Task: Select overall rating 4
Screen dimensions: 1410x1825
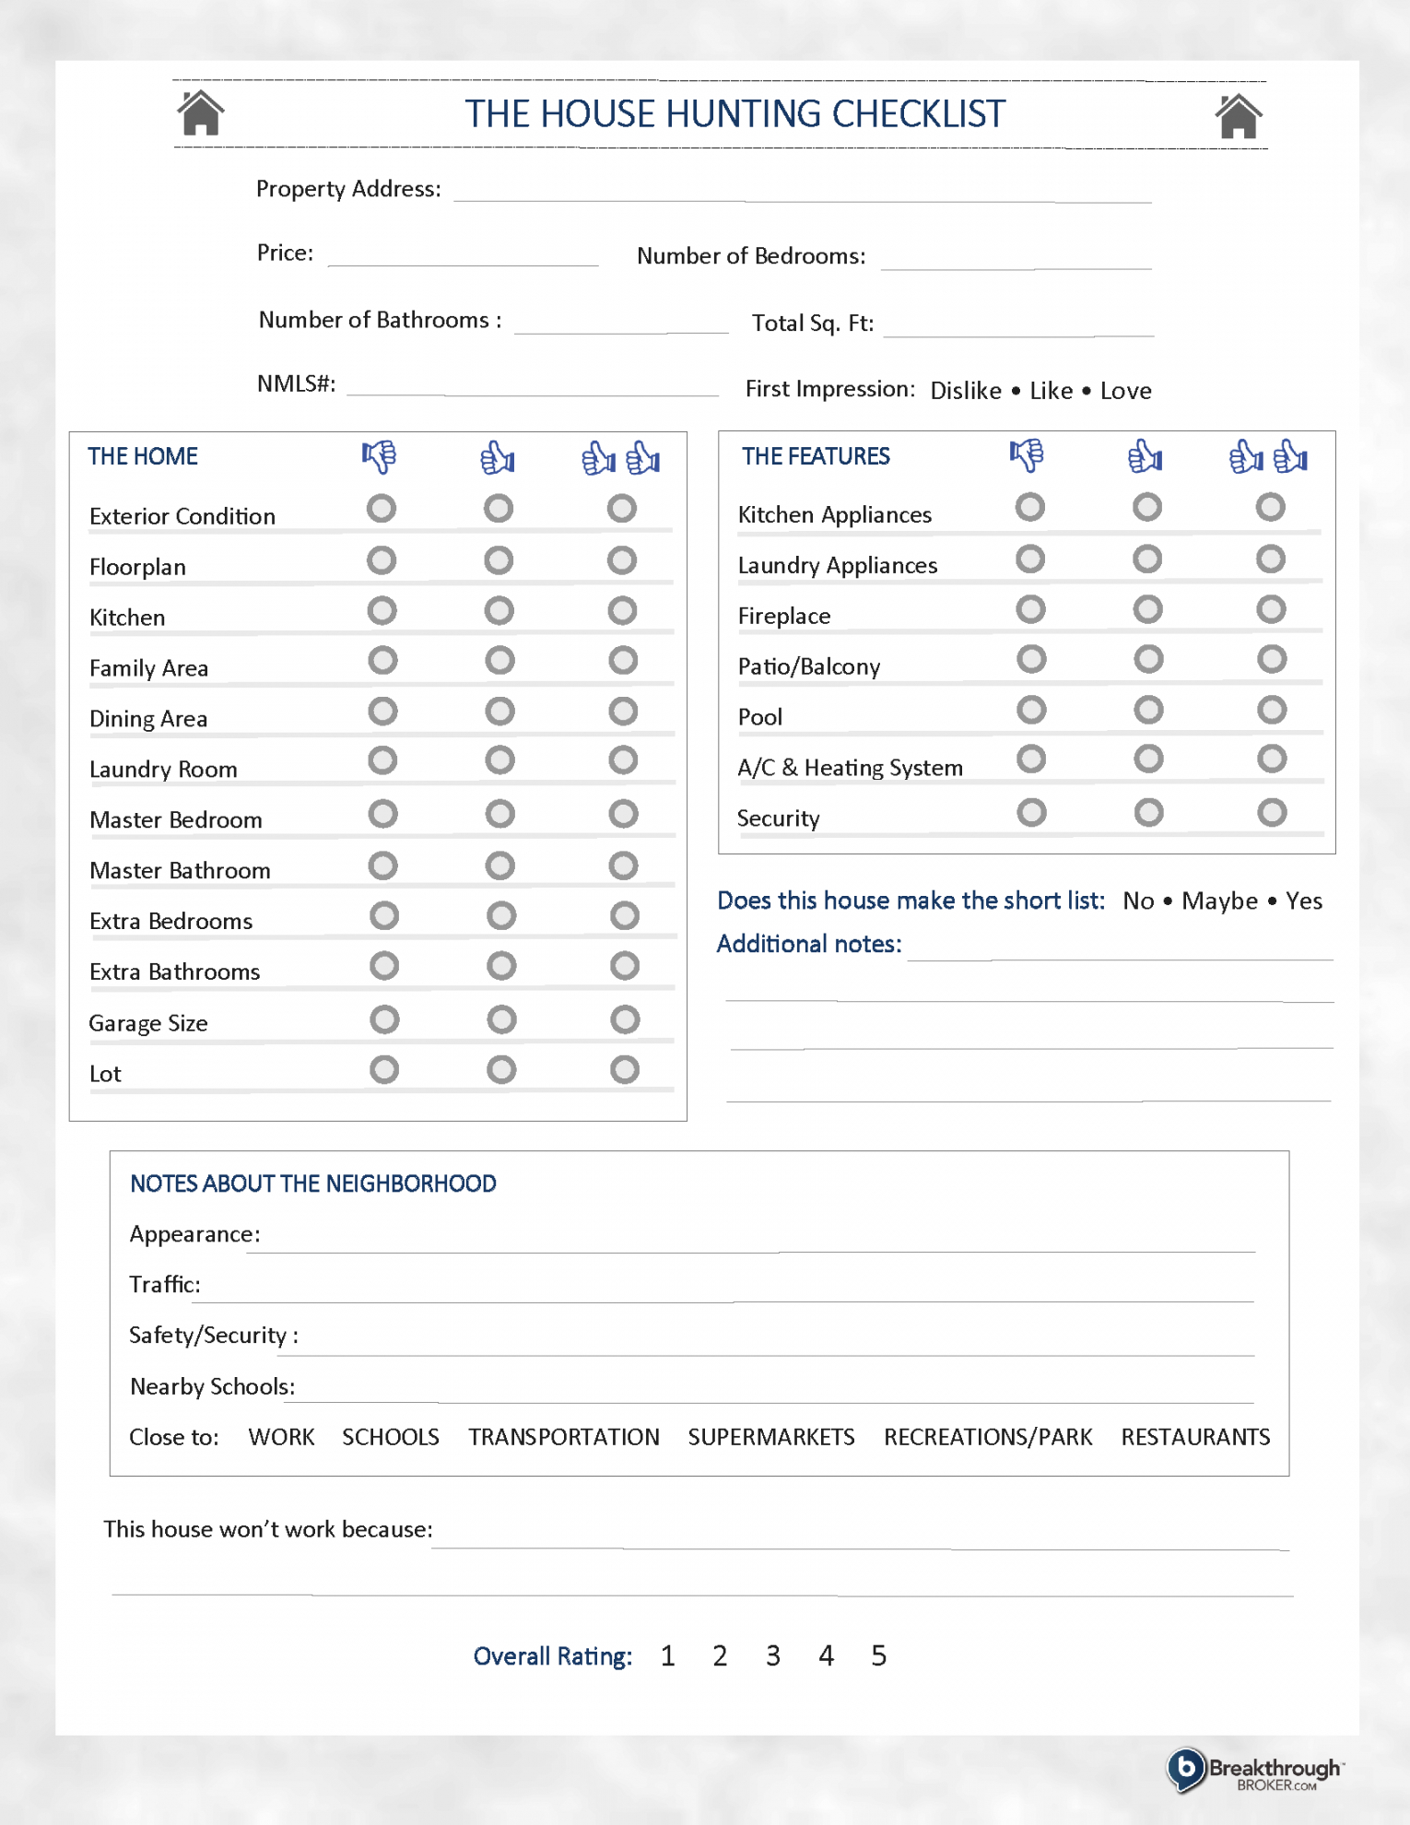Action: pos(826,1656)
